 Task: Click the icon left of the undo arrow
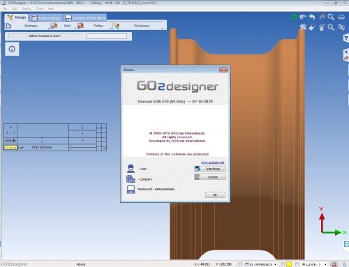[x=303, y=17]
